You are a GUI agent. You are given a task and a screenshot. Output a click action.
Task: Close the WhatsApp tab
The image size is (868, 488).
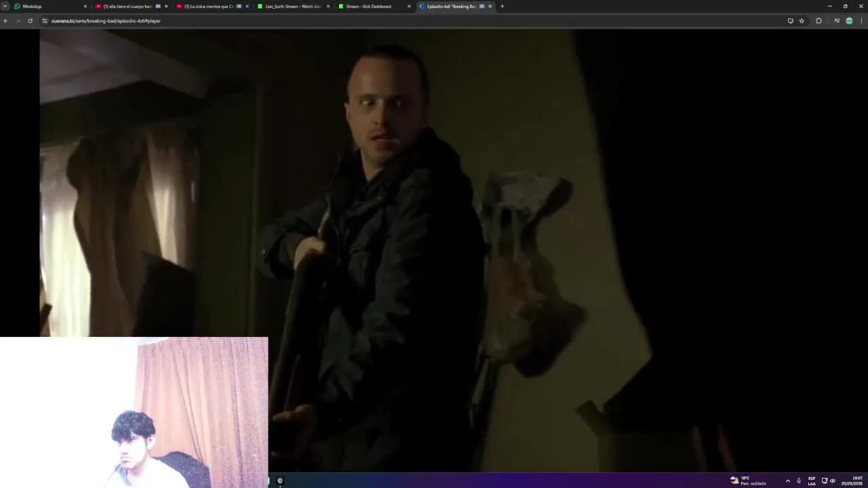[x=85, y=6]
